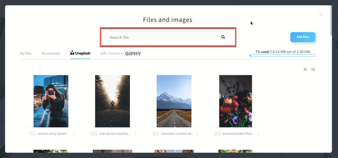Click the dialog's vertical scrollbar
Viewport: 338px width, 158px height.
tap(331, 20)
